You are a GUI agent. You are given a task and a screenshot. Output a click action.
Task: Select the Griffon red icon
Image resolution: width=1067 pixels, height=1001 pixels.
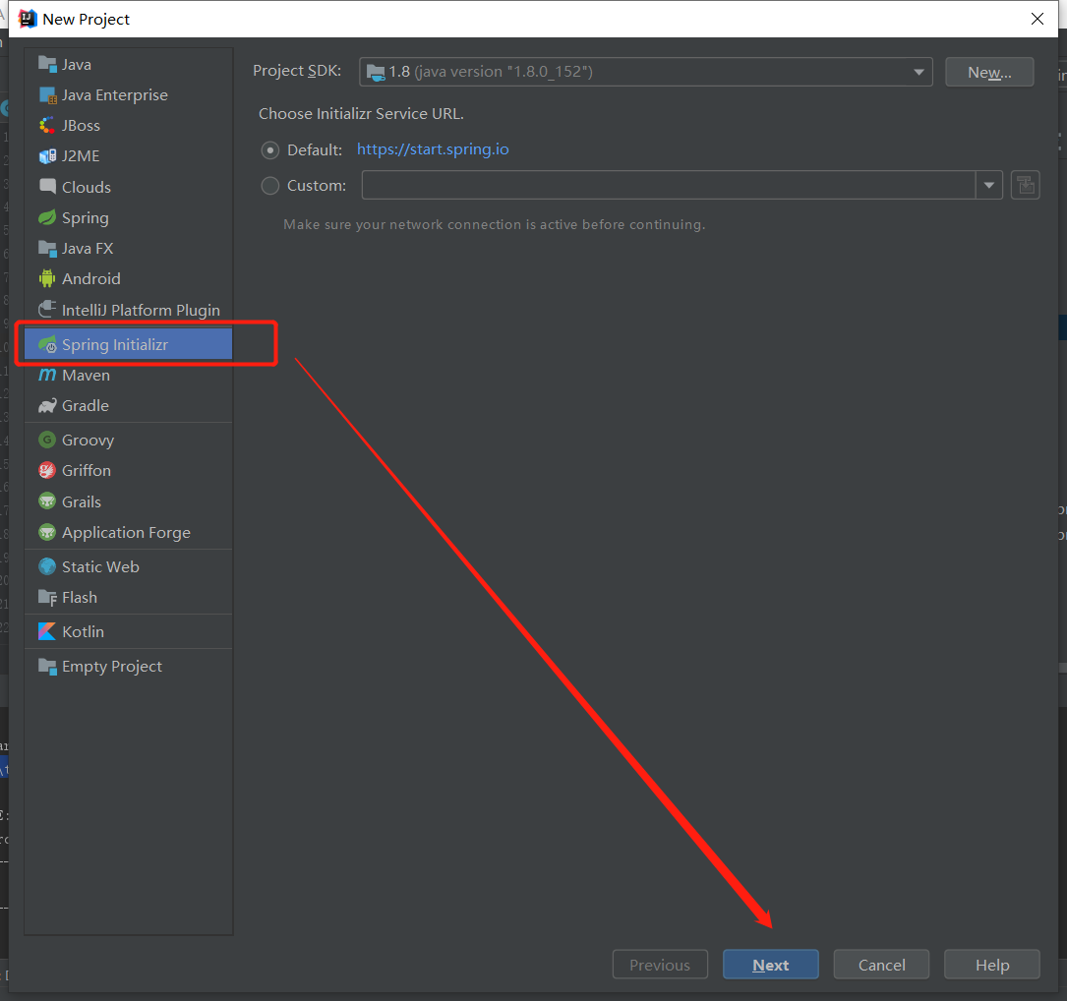pos(47,470)
